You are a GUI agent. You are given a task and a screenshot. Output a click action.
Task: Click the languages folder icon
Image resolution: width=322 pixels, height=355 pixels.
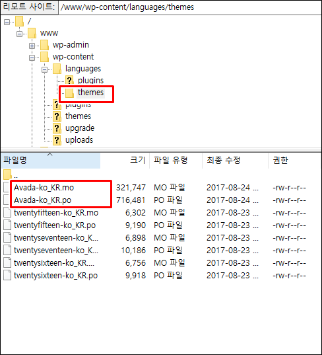pos(57,69)
